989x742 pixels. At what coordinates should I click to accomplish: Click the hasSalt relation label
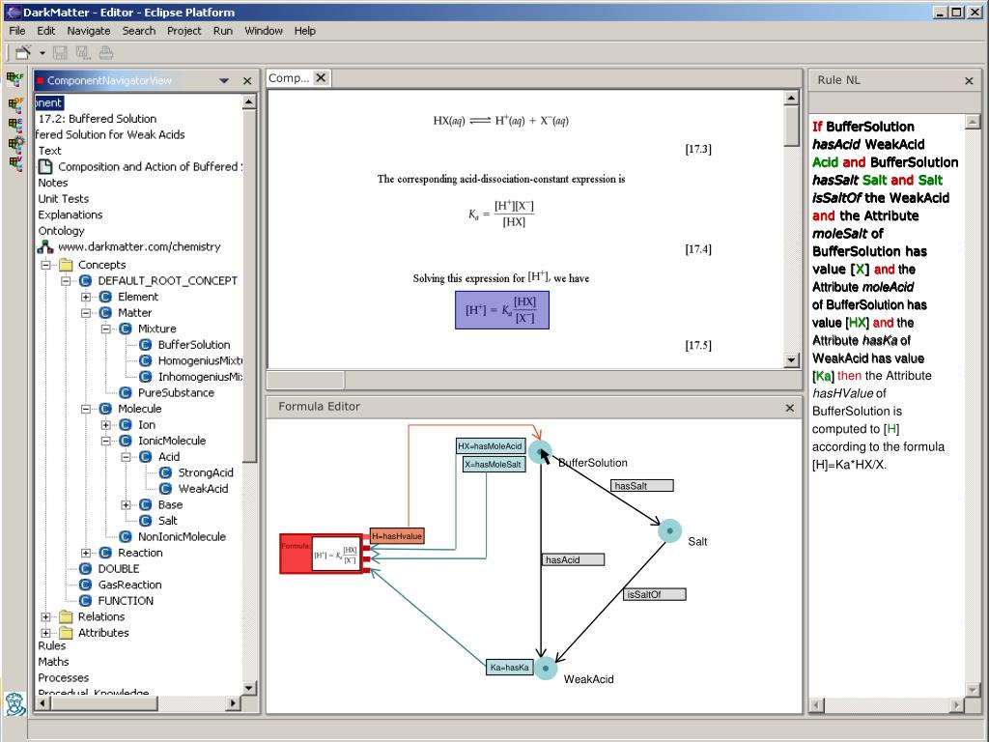pyautogui.click(x=642, y=486)
